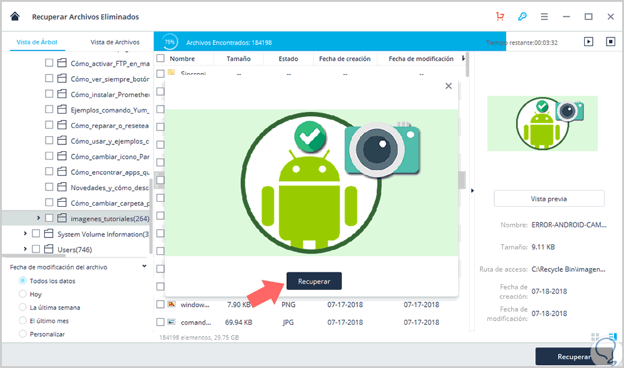Click the file list vertical scrollbar

pos(467,64)
